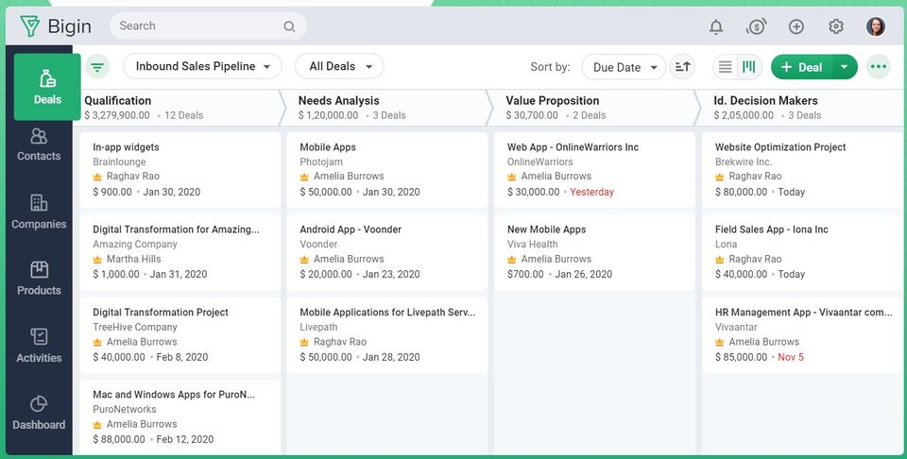Open the Due Date sort dropdown

623,67
